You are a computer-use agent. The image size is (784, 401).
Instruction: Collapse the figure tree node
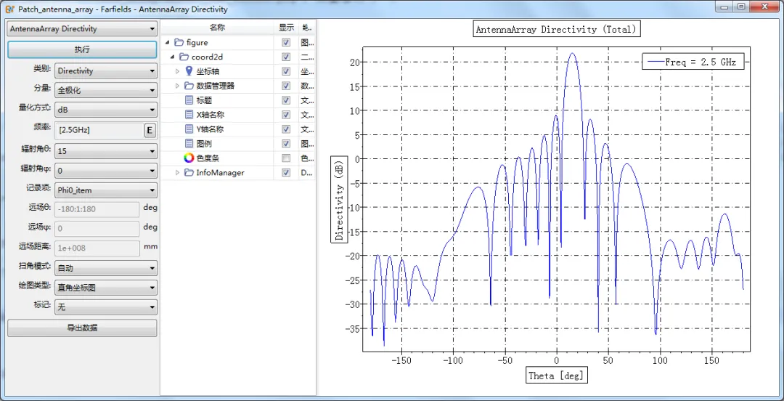click(167, 43)
